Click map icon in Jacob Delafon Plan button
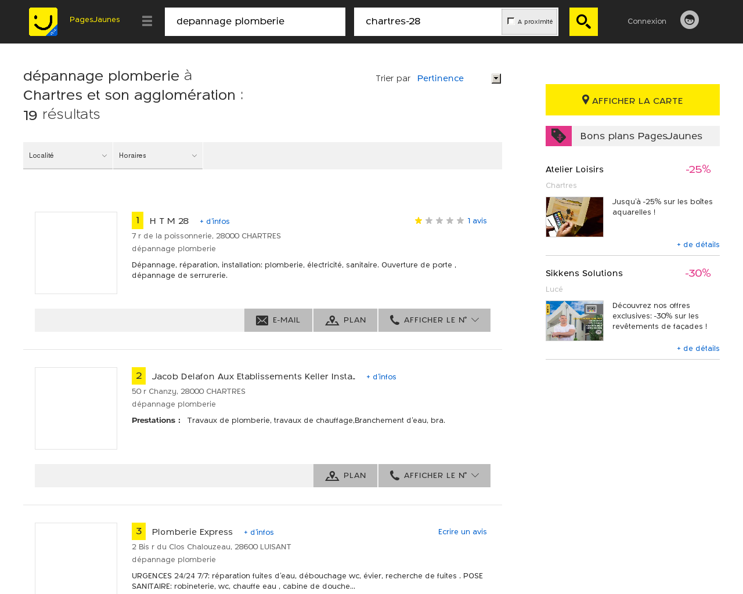The width and height of the screenshot is (743, 594). click(x=332, y=476)
